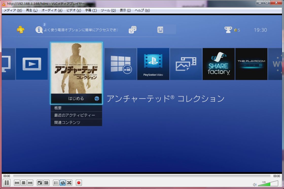Open the friends icon

(x=133, y=30)
